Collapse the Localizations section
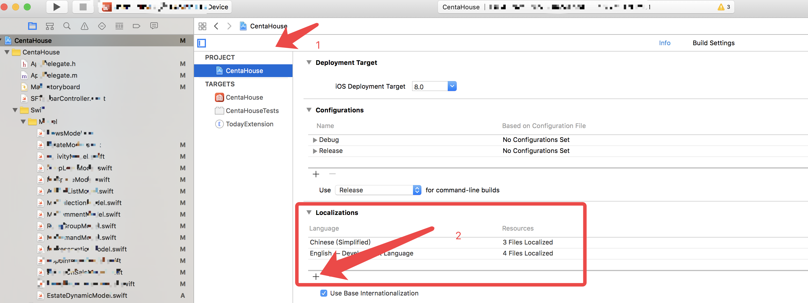Screen dimensions: 808x303 click(x=309, y=212)
